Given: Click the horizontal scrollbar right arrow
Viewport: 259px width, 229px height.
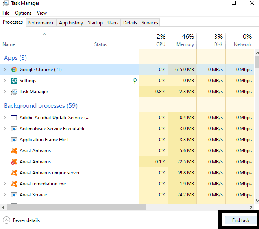Looking at the screenshot, I should tap(251, 207).
